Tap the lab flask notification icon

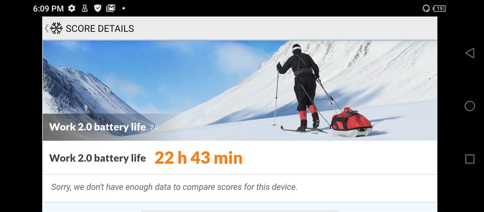pos(85,8)
